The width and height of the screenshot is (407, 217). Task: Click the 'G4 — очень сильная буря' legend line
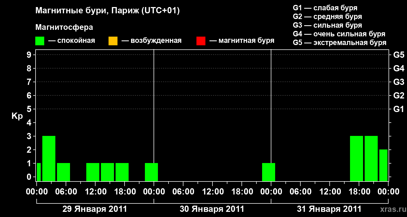point(339,34)
